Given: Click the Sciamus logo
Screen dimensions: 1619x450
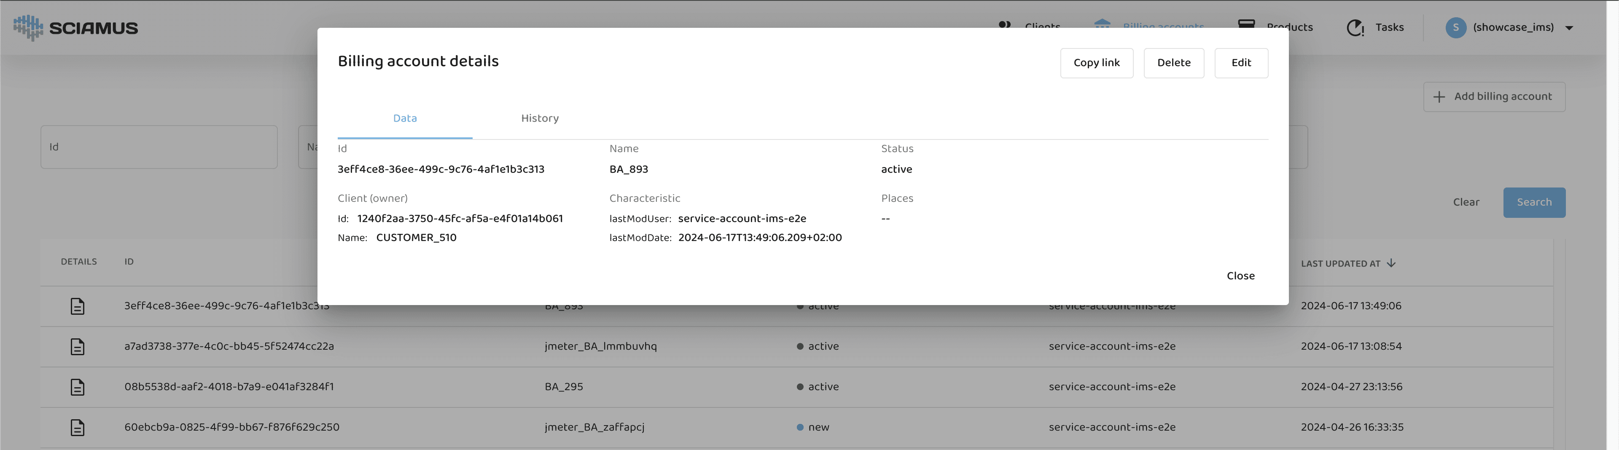Looking at the screenshot, I should [x=75, y=28].
